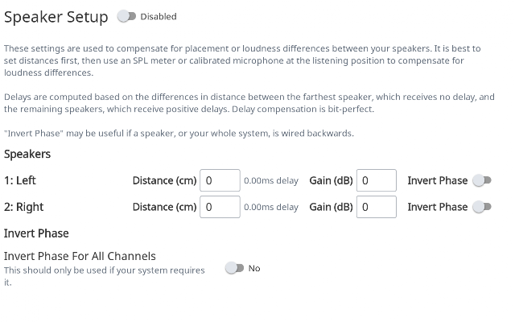Click the 'Speakers' section heading
This screenshot has height=322, width=515.
[x=27, y=154]
